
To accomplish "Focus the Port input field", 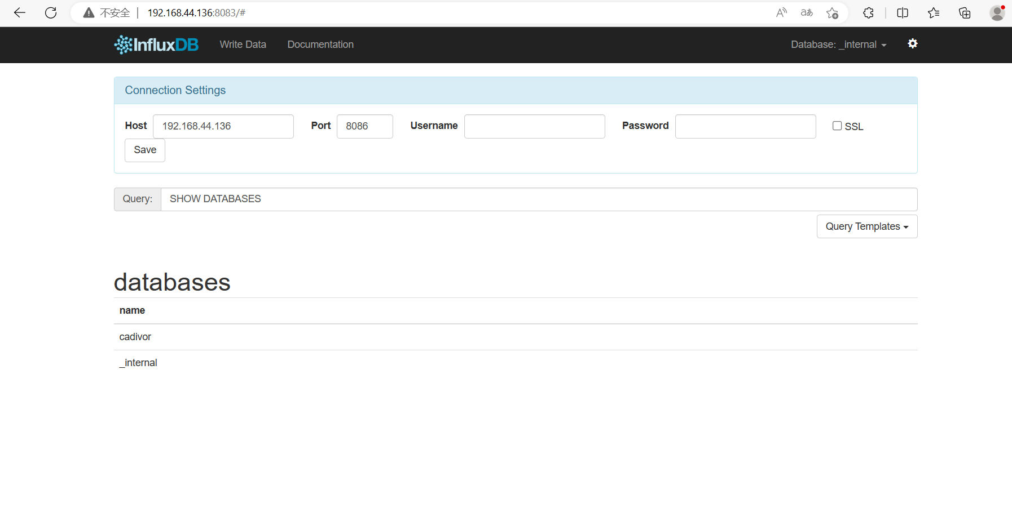I will pyautogui.click(x=365, y=126).
